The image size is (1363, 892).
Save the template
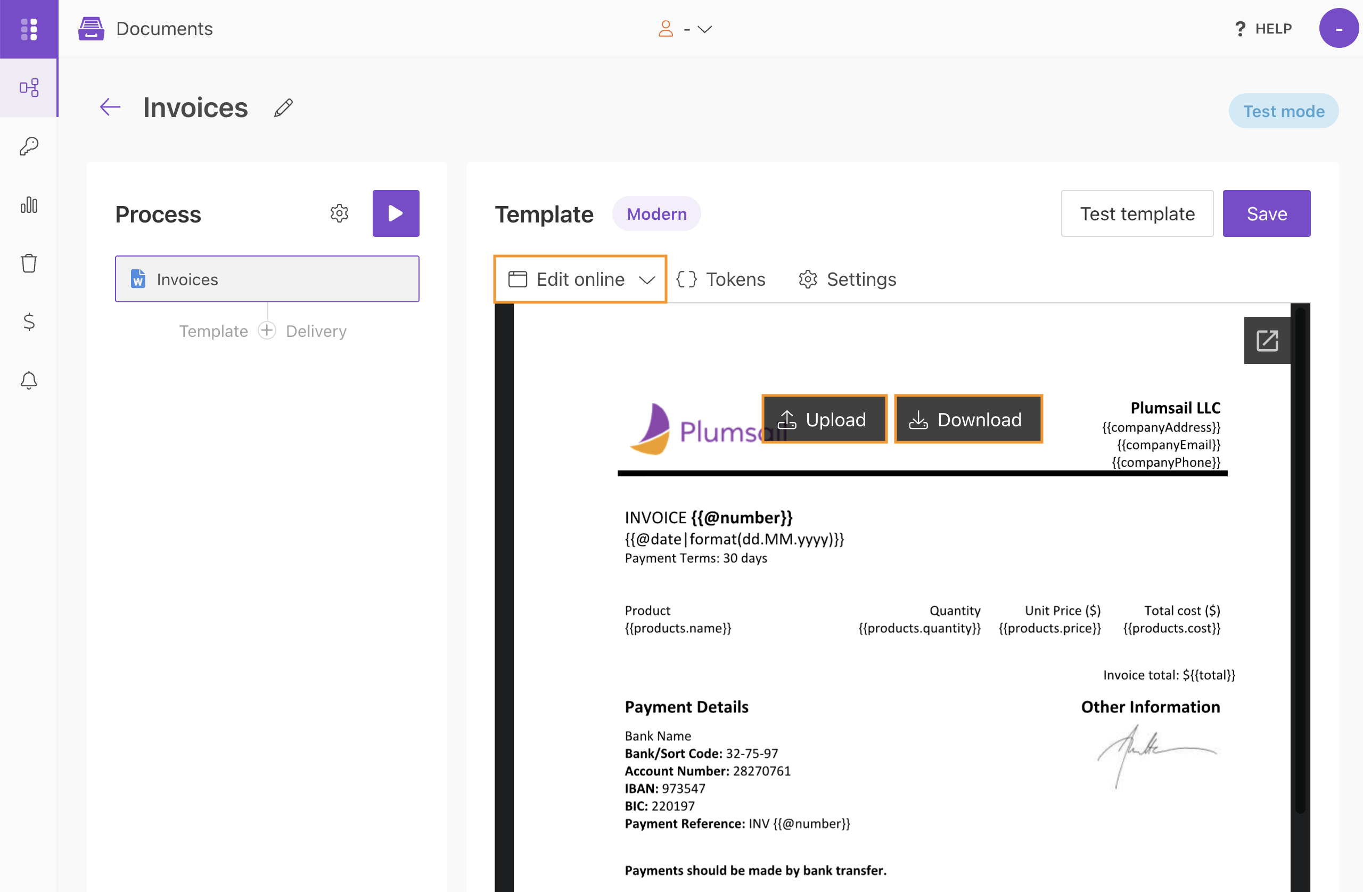(1266, 213)
